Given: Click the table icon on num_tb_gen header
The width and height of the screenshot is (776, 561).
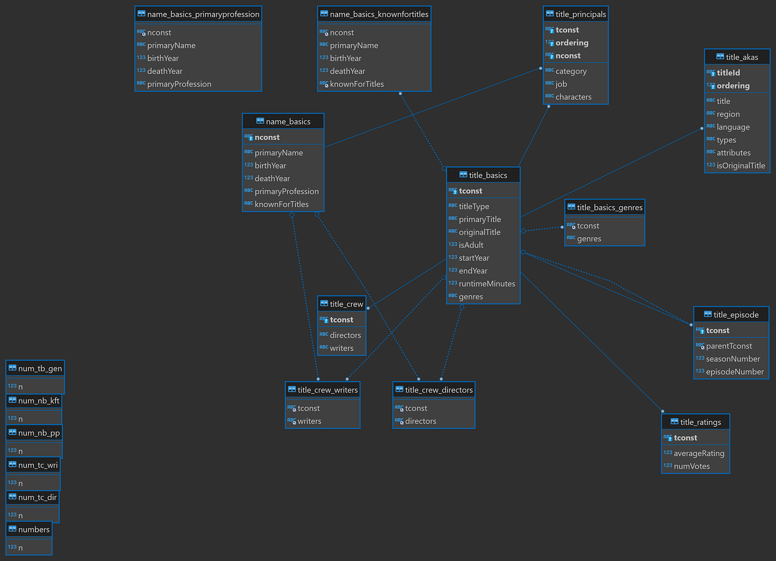Looking at the screenshot, I should (x=13, y=368).
